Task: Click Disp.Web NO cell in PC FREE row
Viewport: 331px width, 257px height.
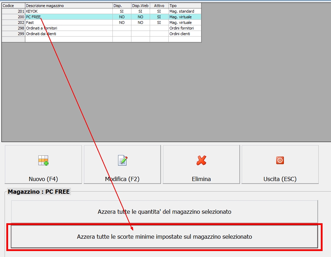Action: click(141, 17)
